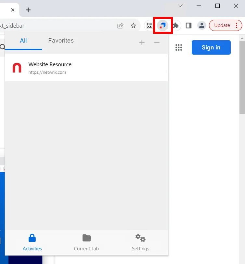Open the Chrome three-dot menu
Image resolution: width=245 pixels, height=264 pixels.
pyautogui.click(x=237, y=25)
